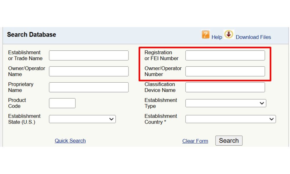Click the Establishment Type label
This screenshot has height=174, width=290.
coord(161,103)
